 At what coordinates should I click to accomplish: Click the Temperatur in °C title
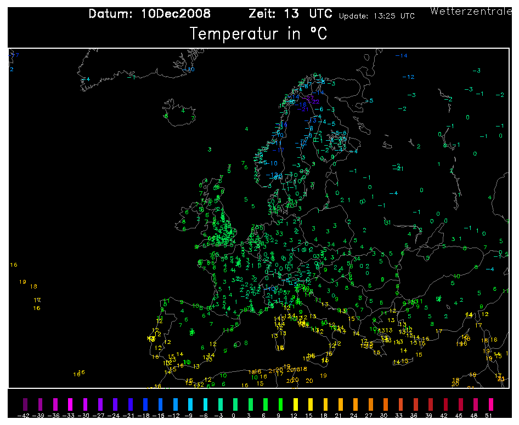click(258, 34)
